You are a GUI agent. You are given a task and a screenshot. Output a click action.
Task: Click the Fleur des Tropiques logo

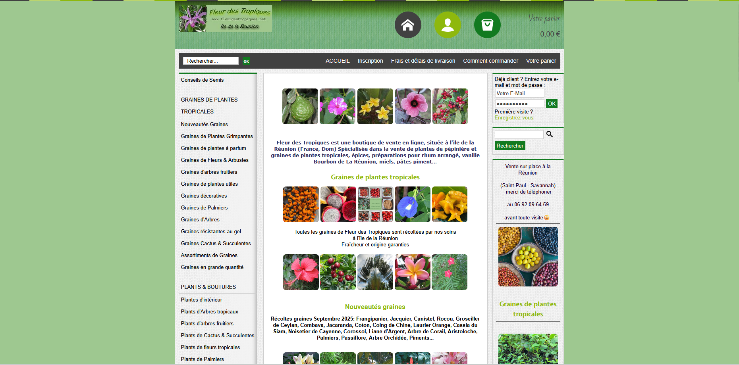tap(226, 19)
